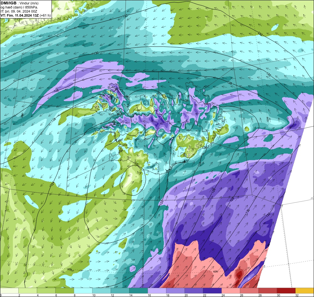
Task: Click the '122' height contour label
Action: click(162, 202)
